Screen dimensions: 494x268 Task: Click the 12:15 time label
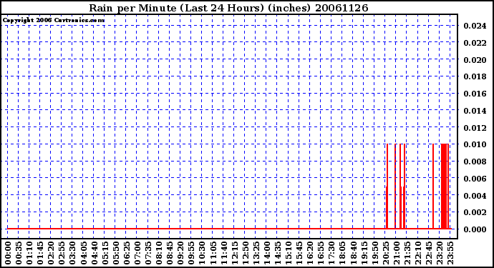[x=234, y=253]
